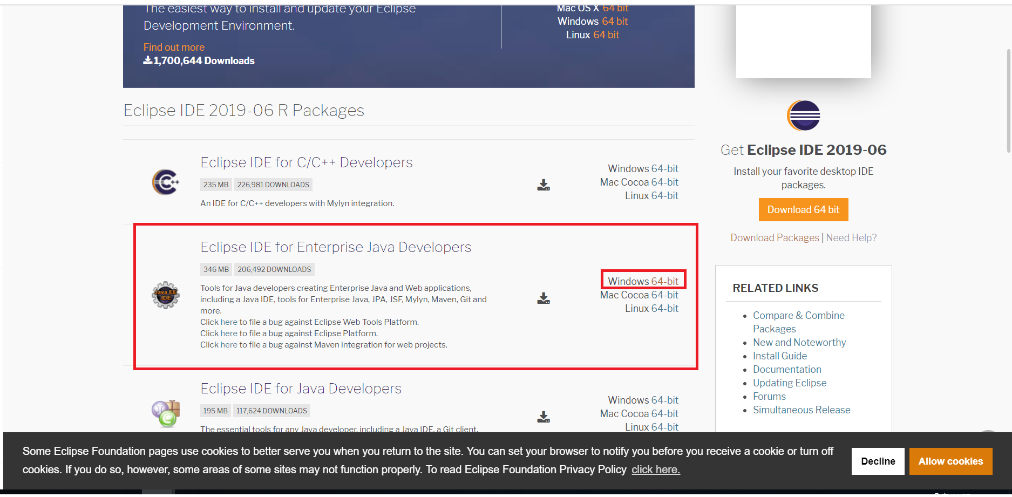Viewport: 1012px width, 497px height.
Task: Decline cookies in the cookie banner
Action: click(878, 461)
